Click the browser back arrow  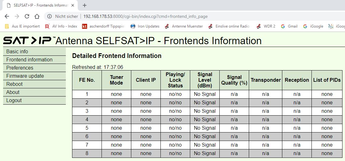7,16
